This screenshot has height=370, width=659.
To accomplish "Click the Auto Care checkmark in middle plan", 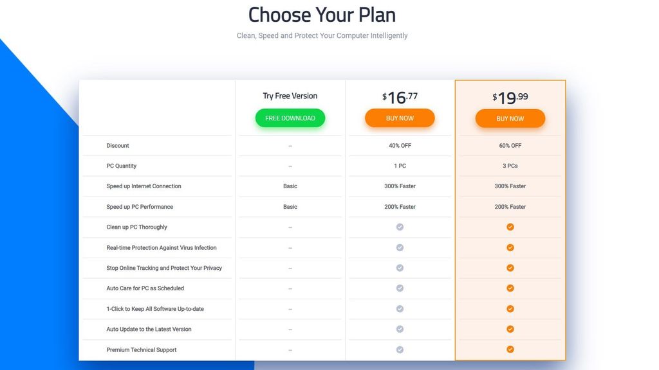I will (x=400, y=288).
